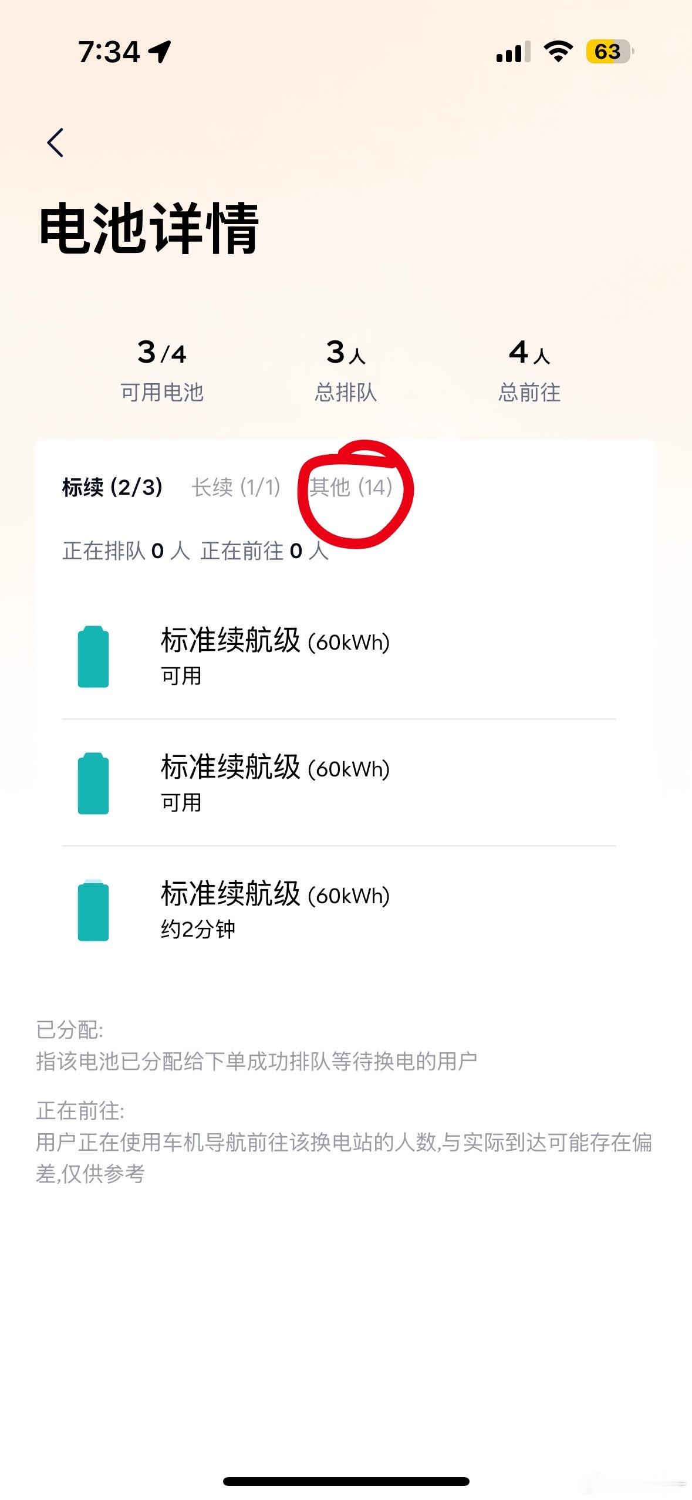Image resolution: width=692 pixels, height=1500 pixels.
Task: Tap the 3/4 可用电池 statistic
Action: pyautogui.click(x=162, y=371)
